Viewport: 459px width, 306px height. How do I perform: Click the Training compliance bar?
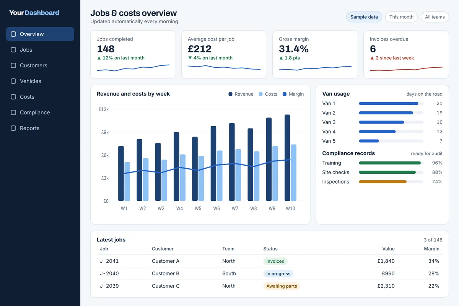point(391,163)
